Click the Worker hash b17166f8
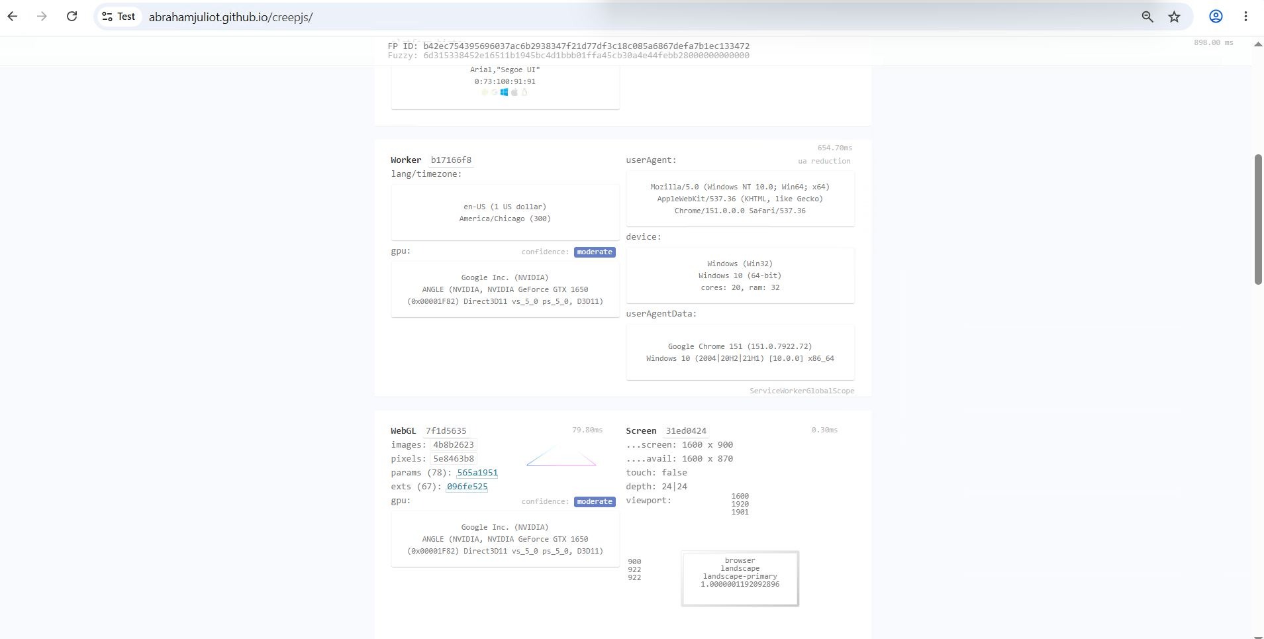Image resolution: width=1264 pixels, height=639 pixels. tap(451, 160)
